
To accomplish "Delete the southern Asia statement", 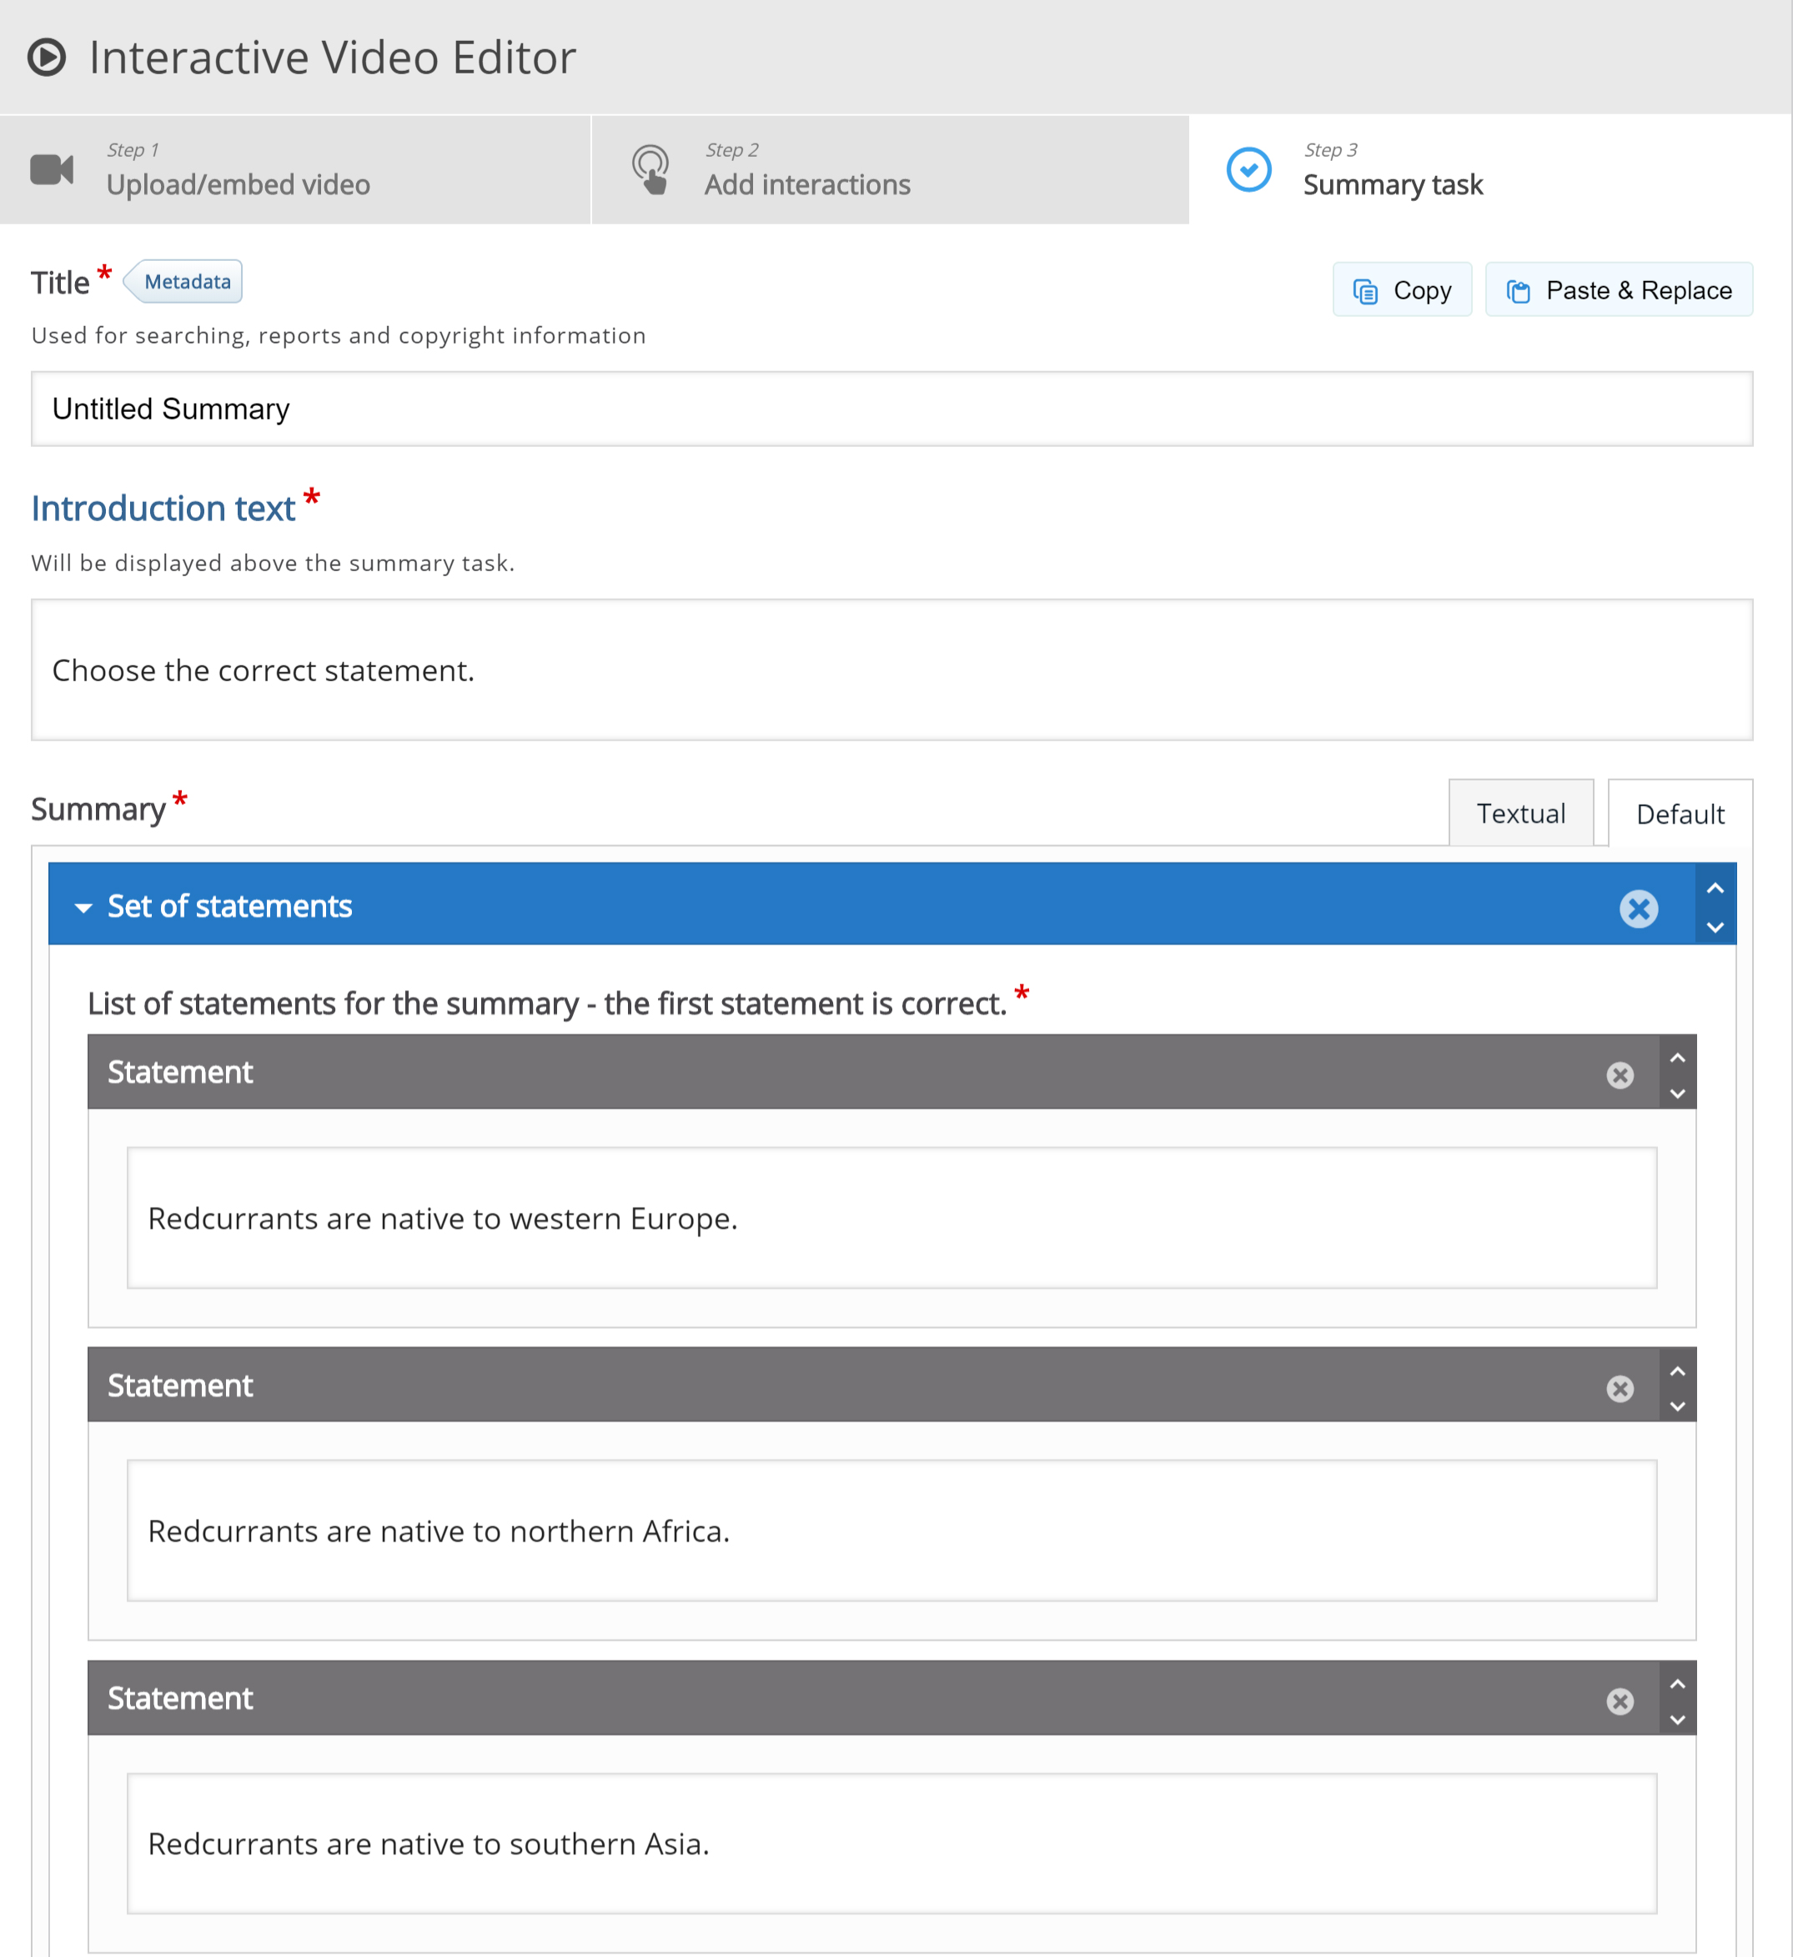I will (x=1620, y=1701).
